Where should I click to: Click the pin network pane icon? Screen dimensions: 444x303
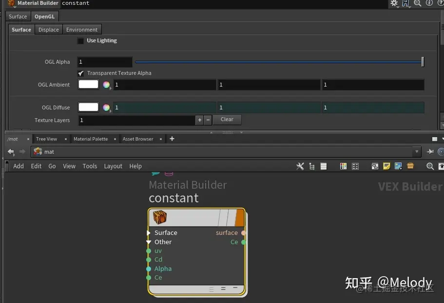coord(430,152)
